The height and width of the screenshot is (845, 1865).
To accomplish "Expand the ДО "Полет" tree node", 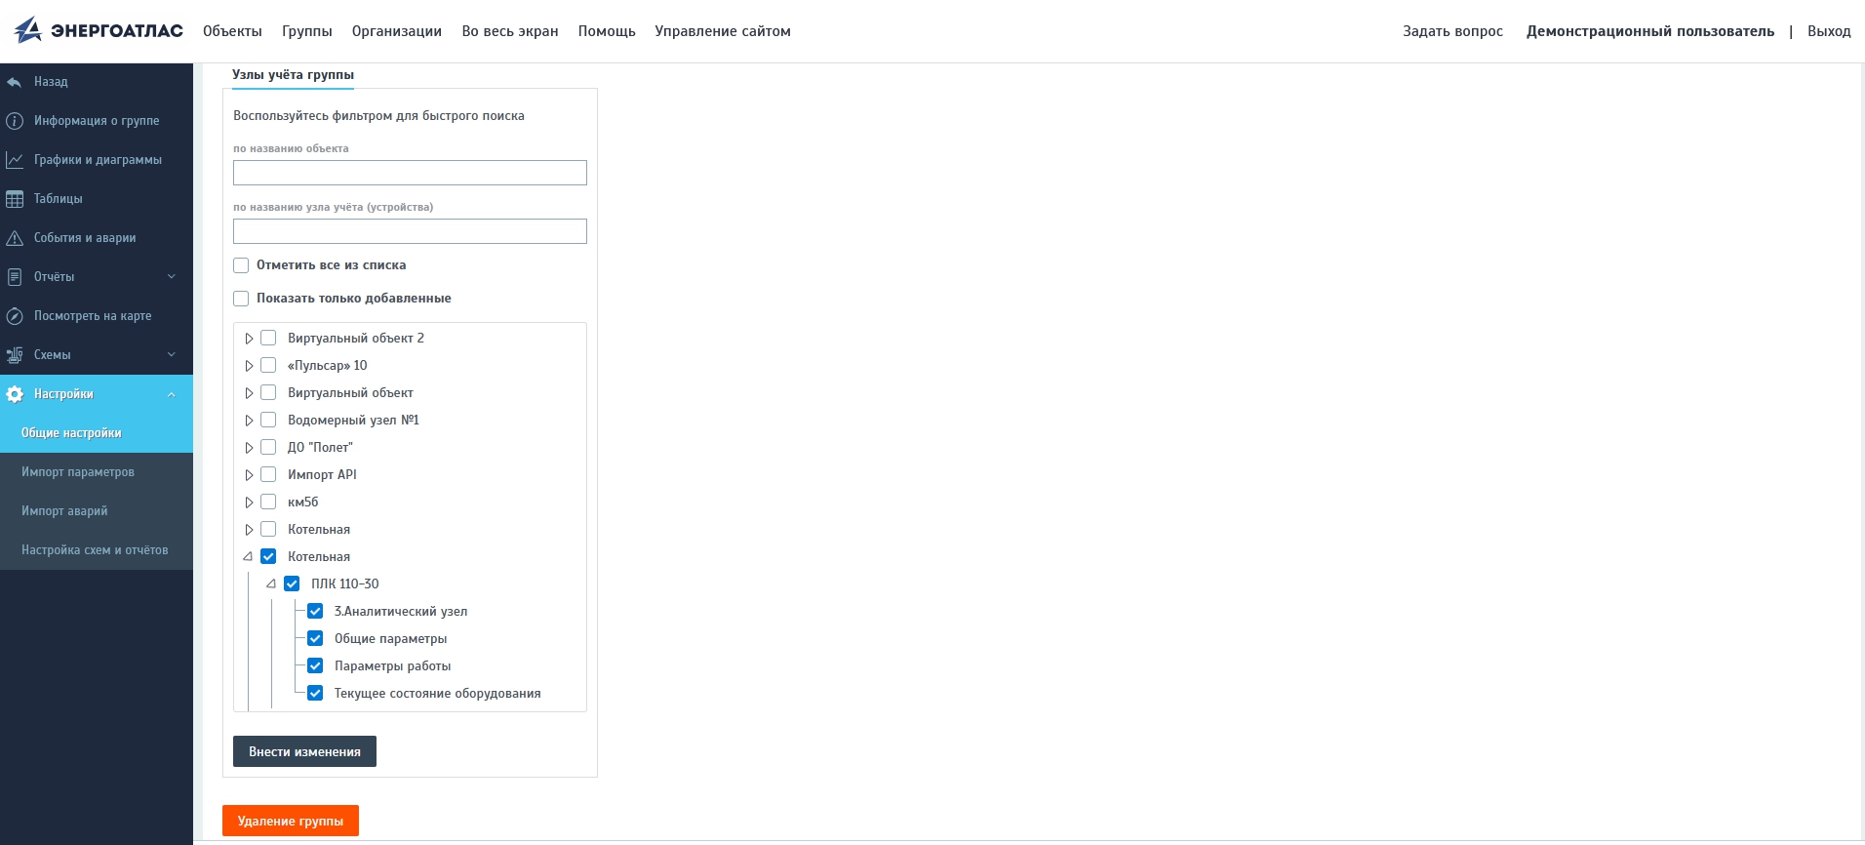I will (x=249, y=448).
